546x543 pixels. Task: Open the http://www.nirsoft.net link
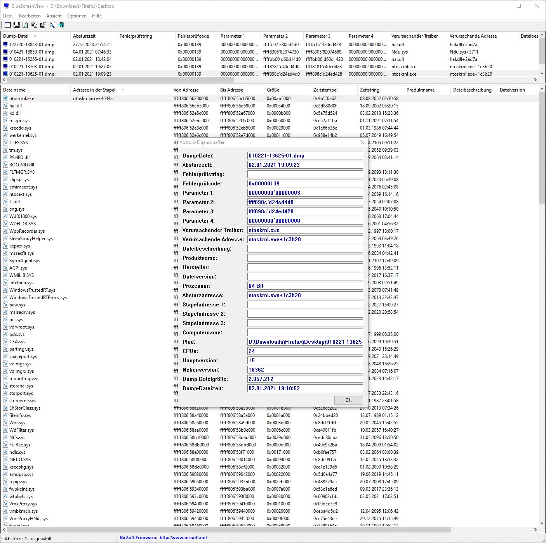tap(183, 538)
